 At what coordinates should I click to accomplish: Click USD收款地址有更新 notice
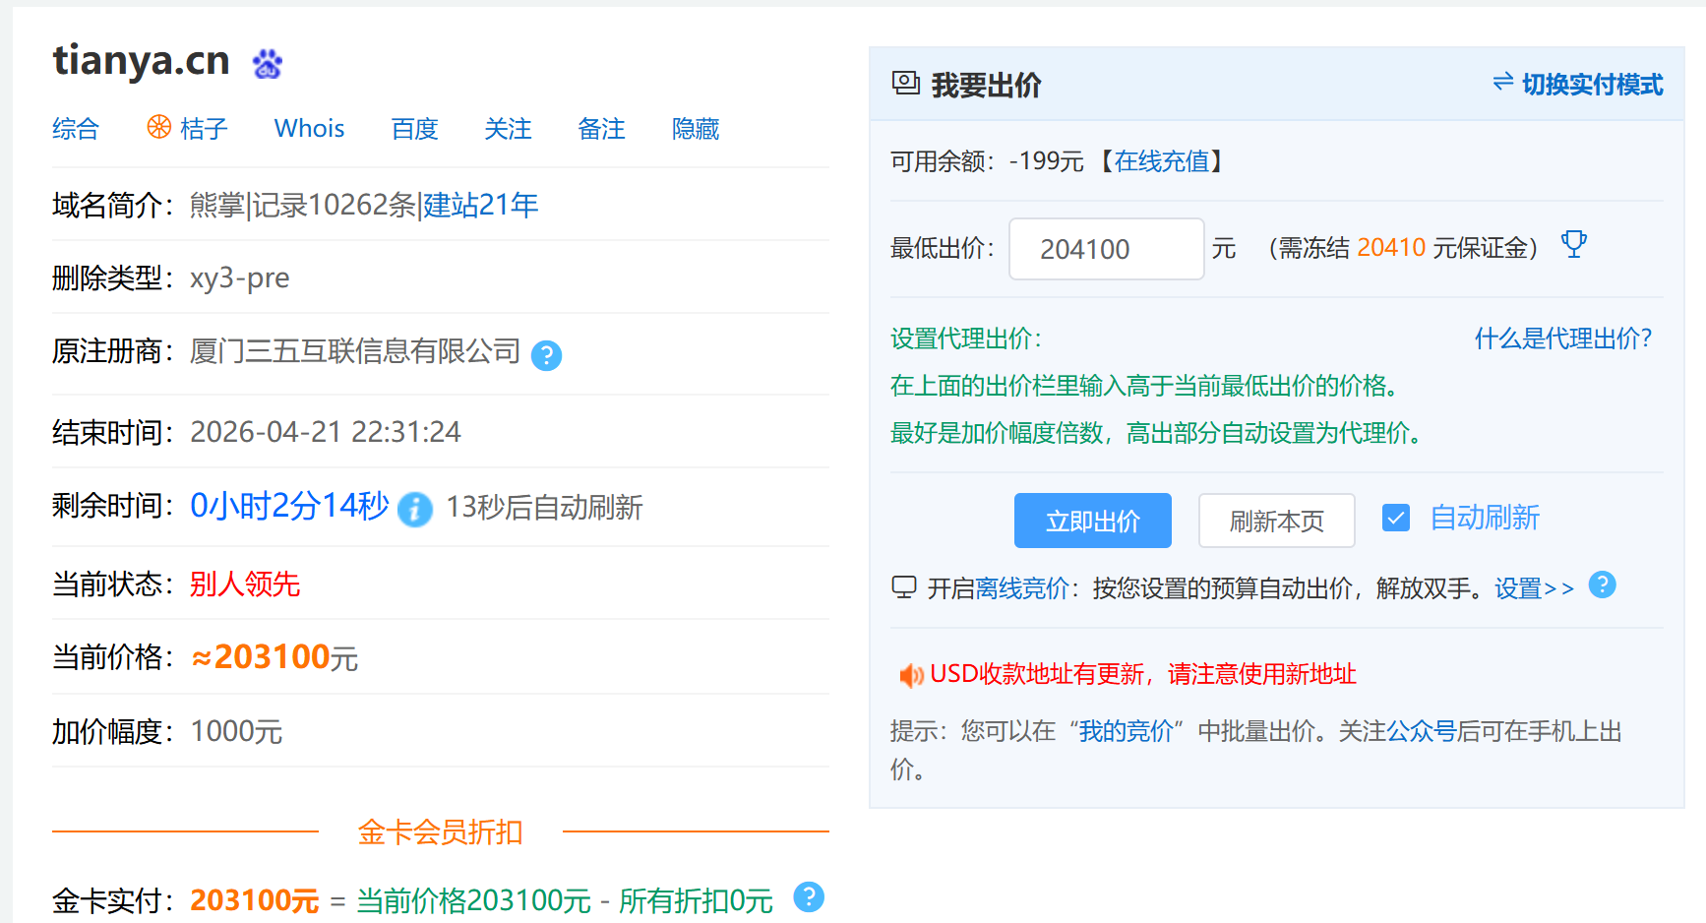point(1143,674)
